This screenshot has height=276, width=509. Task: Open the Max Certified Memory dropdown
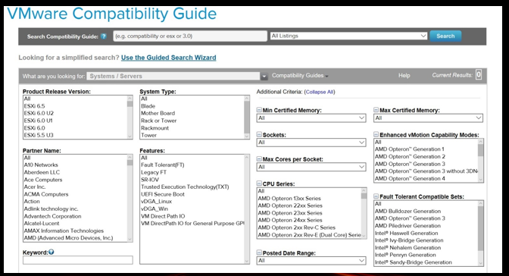428,118
